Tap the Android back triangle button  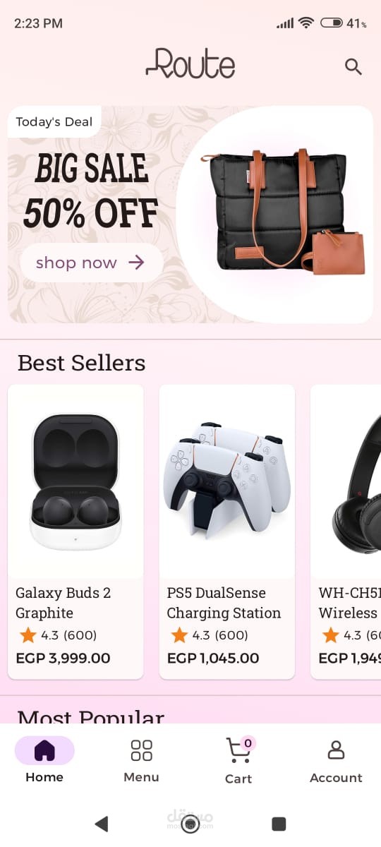[x=102, y=823]
